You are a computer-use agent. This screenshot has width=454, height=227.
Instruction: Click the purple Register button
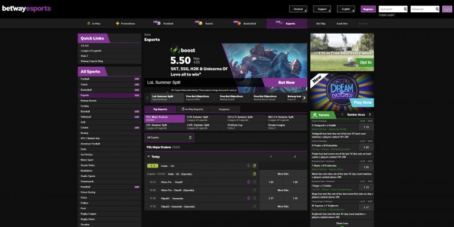tap(368, 9)
